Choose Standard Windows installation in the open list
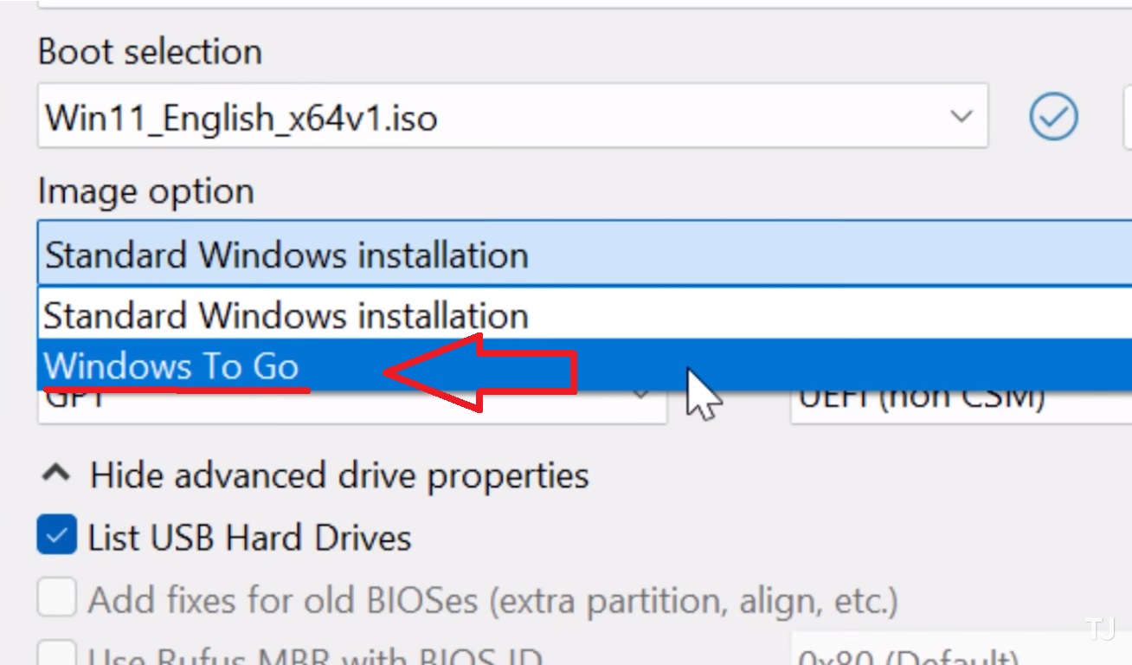The height and width of the screenshot is (665, 1132). pyautogui.click(x=584, y=315)
